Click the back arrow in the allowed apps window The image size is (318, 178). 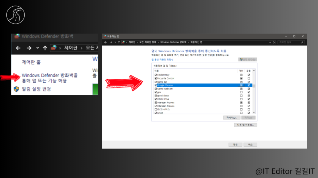(105, 42)
